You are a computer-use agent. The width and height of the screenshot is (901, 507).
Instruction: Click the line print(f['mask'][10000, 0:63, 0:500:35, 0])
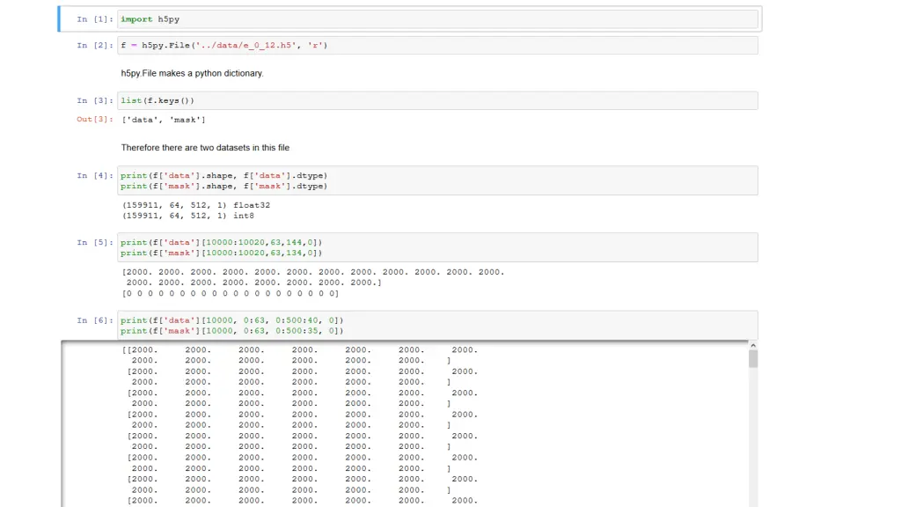(232, 331)
